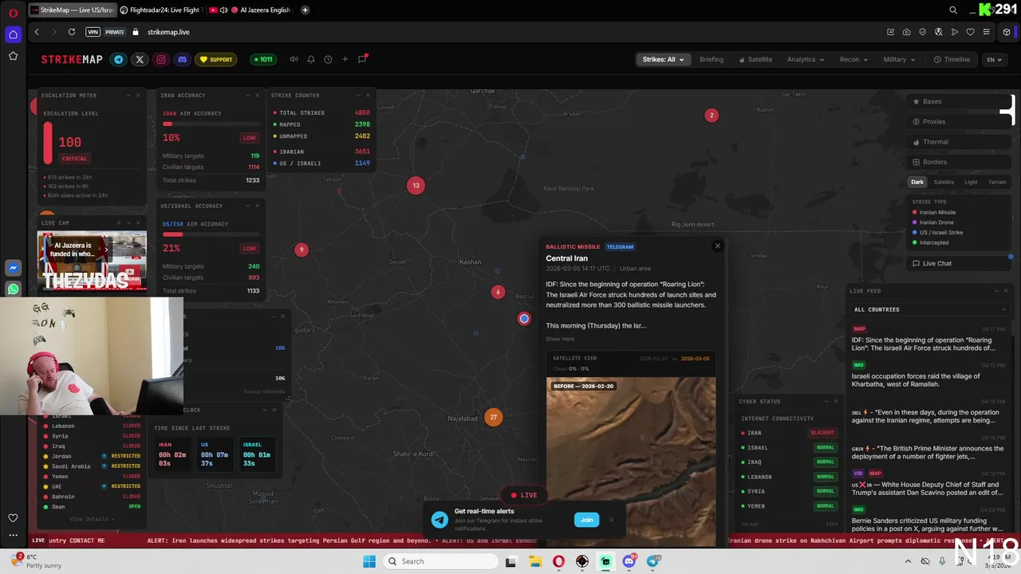This screenshot has height=574, width=1021.
Task: Click the clock history icon in header
Action: pyautogui.click(x=328, y=59)
